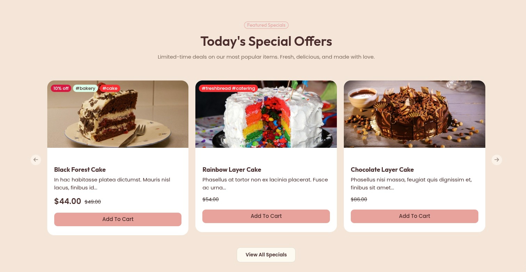The width and height of the screenshot is (526, 272).
Task: Select the red #cake tag
Action: point(110,88)
